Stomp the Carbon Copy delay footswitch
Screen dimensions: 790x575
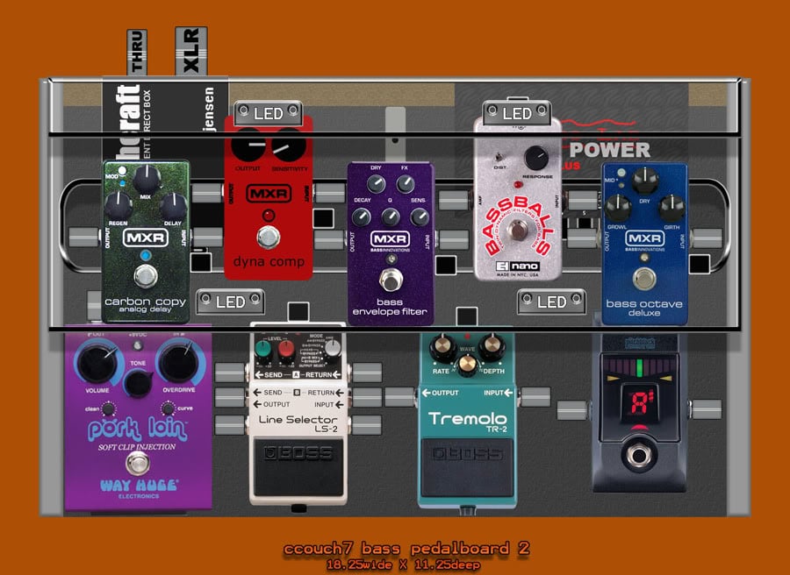point(146,276)
